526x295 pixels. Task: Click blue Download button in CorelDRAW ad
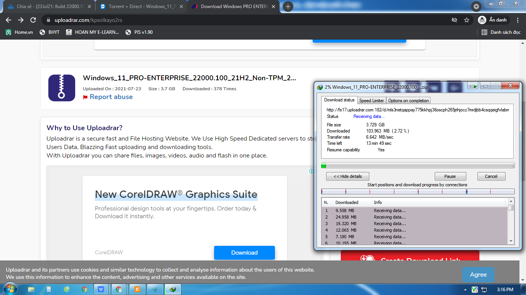click(x=245, y=253)
